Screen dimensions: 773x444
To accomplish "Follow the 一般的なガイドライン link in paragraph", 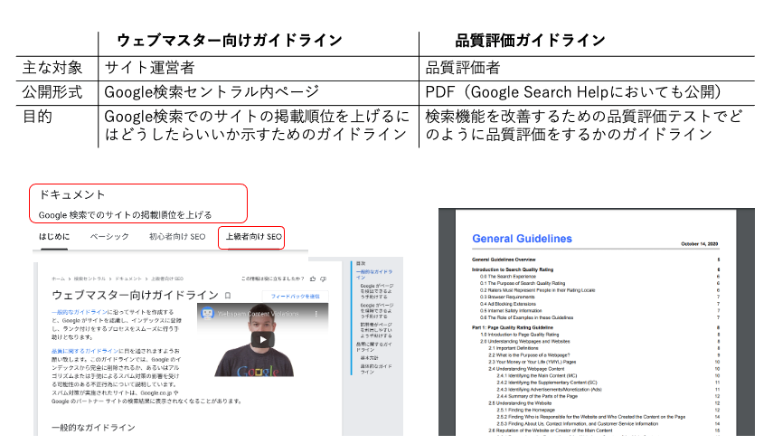I will pyautogui.click(x=80, y=312).
